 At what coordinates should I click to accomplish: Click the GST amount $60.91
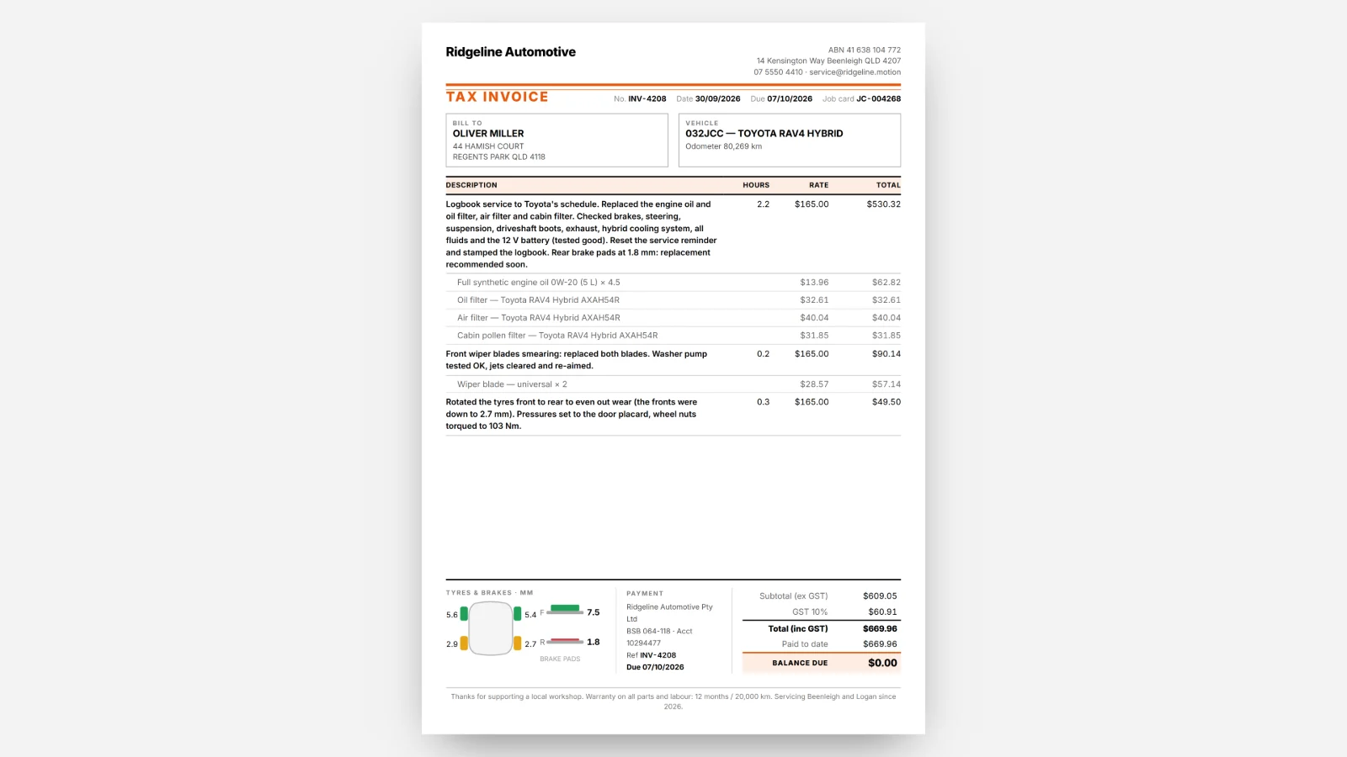tap(883, 612)
